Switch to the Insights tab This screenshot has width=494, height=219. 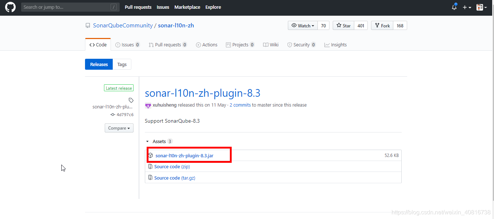click(336, 45)
